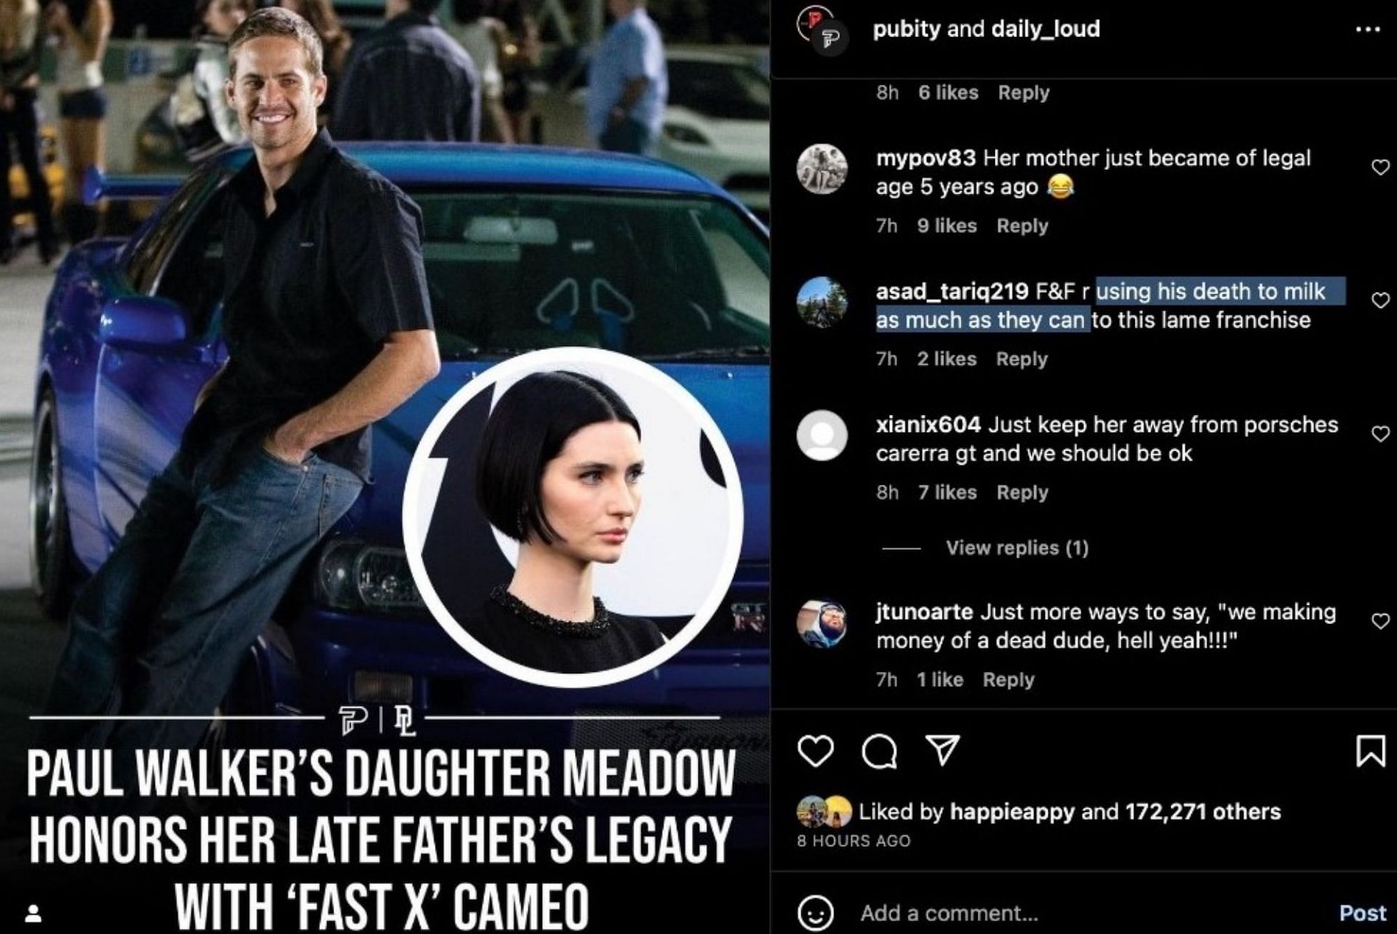
Task: Open xianix604's default avatar
Action: coord(821,435)
